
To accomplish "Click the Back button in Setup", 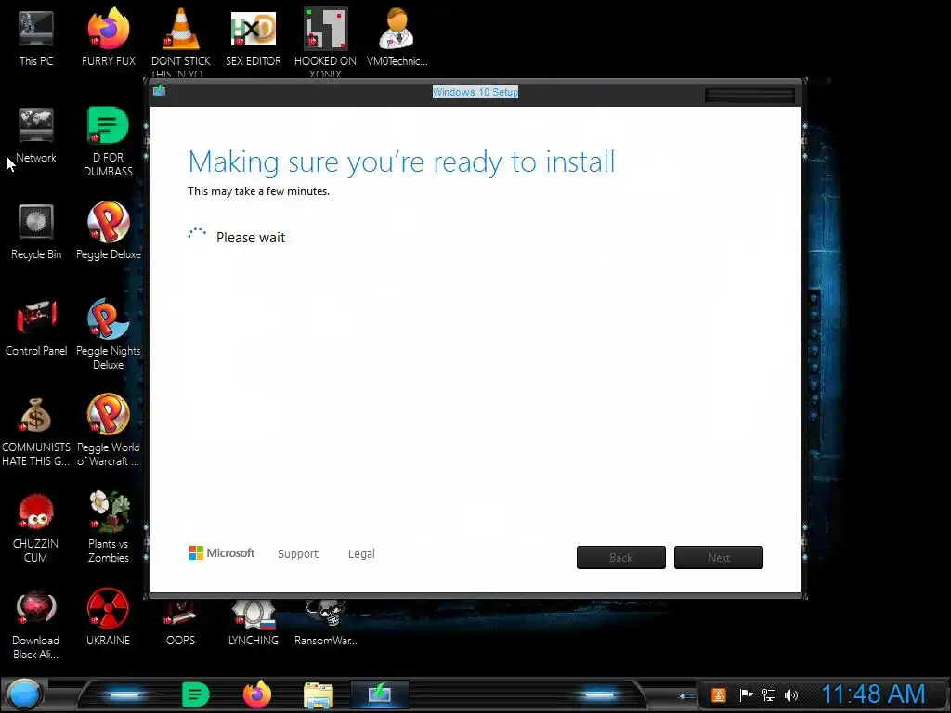I will click(621, 557).
